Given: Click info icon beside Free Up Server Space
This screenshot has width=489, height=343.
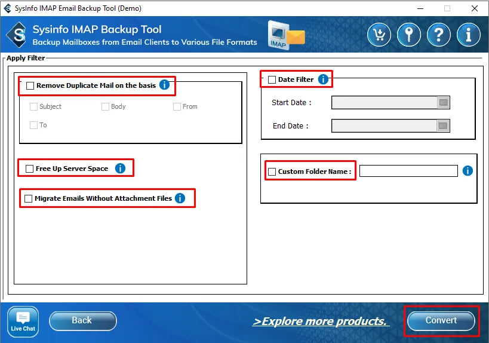Looking at the screenshot, I should pyautogui.click(x=120, y=169).
